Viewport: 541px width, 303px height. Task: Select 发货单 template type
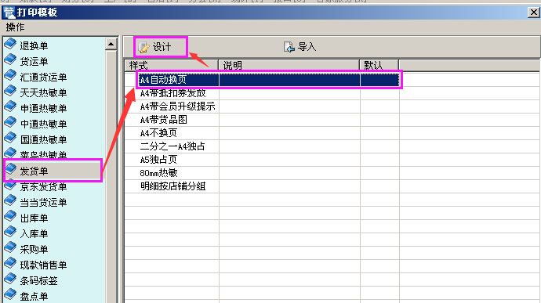click(34, 171)
